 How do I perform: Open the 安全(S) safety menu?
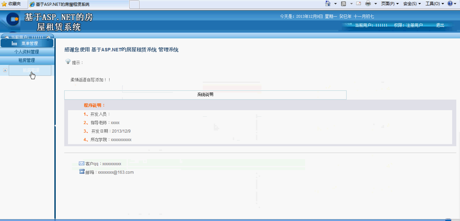[412, 4]
